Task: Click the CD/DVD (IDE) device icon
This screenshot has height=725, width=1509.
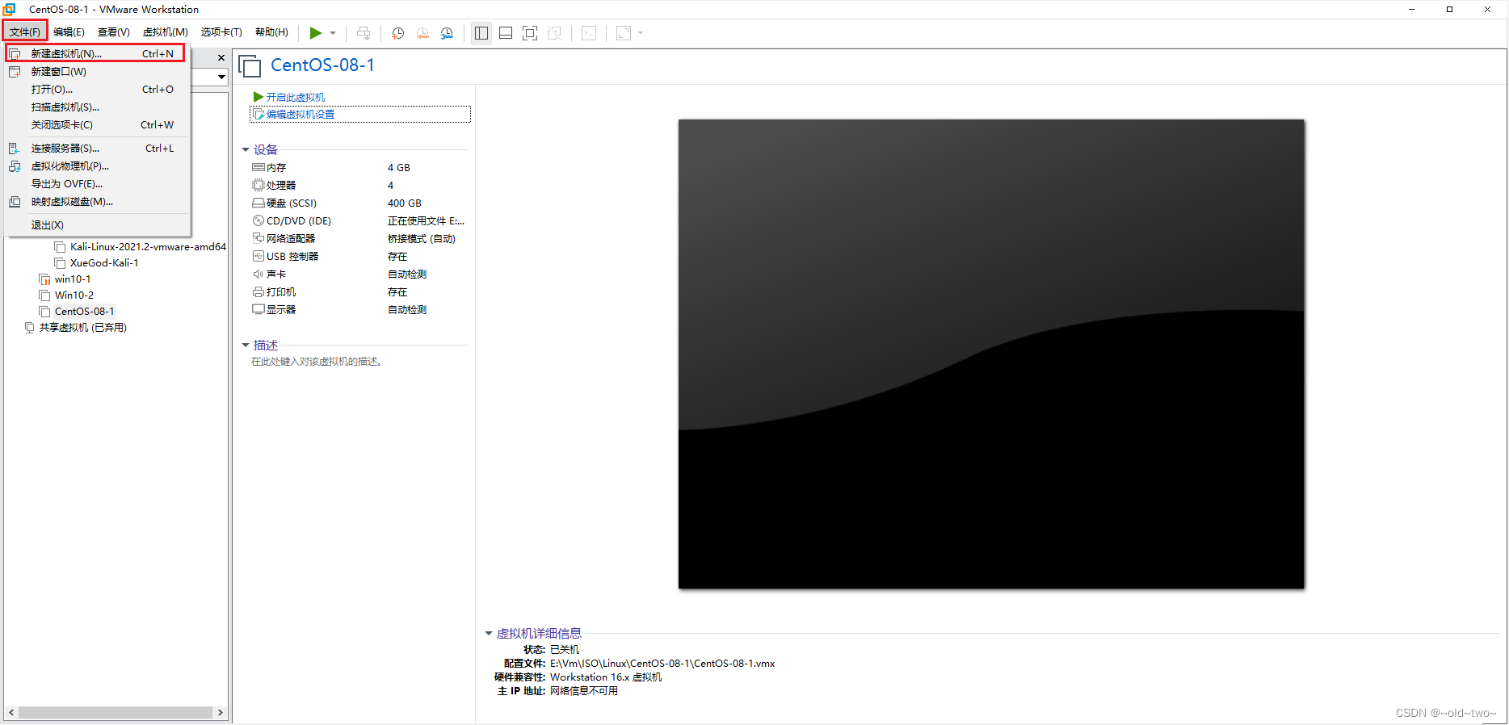Action: 259,220
